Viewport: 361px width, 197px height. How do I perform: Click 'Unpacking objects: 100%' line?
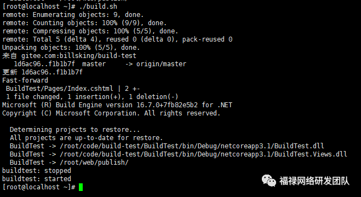(71, 48)
